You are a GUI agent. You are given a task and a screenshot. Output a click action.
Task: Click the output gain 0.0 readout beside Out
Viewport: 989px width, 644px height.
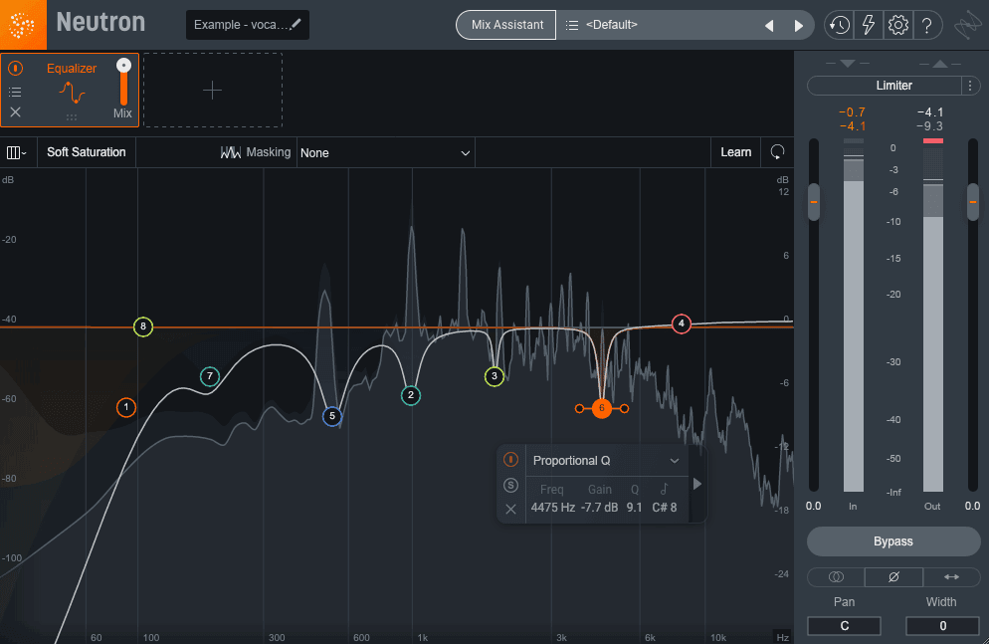click(x=972, y=506)
